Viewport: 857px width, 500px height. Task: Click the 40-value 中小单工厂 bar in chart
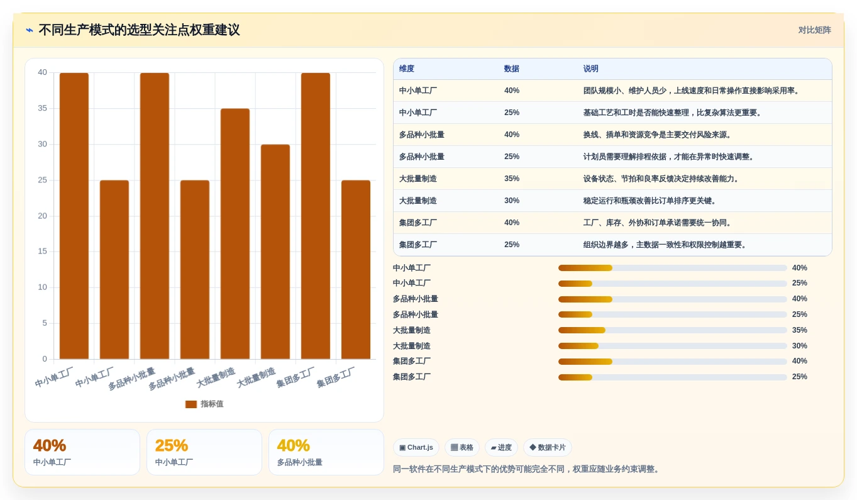[x=74, y=216]
